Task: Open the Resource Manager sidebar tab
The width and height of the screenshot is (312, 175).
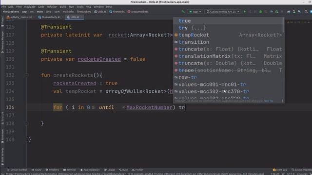Action: point(2,42)
